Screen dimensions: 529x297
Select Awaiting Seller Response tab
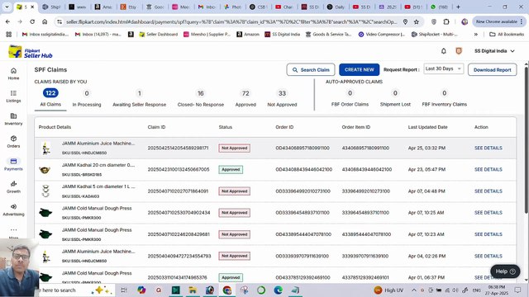(140, 98)
